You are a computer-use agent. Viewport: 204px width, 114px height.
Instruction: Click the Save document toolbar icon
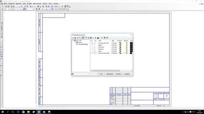pyautogui.click(x=9, y=6)
